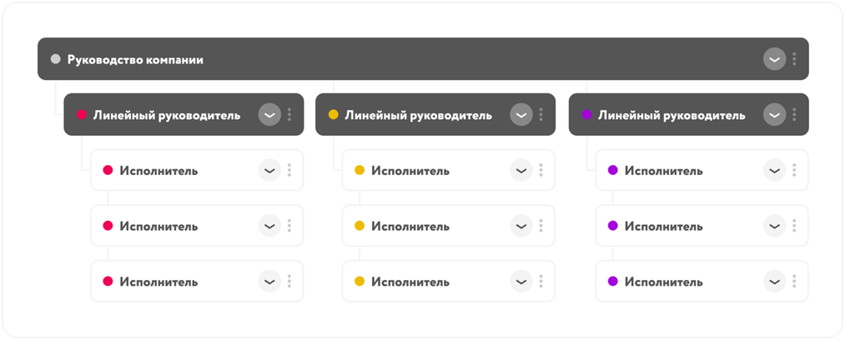
Task: Open three-dot menu of the yellow Линейный руководитель
Action: (541, 115)
